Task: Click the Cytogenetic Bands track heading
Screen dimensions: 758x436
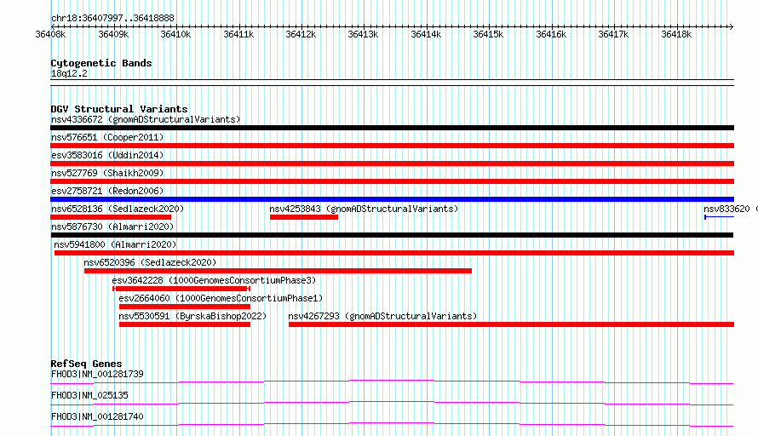Action: point(101,63)
